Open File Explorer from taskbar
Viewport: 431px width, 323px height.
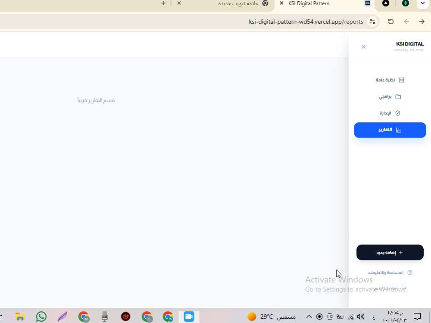point(20,317)
